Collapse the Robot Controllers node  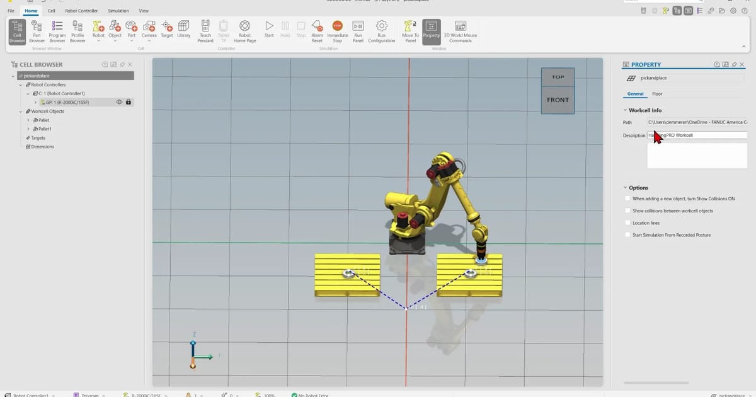pos(21,84)
